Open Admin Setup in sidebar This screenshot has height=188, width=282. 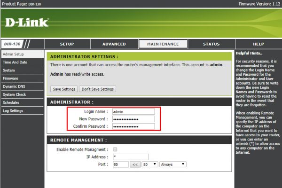pos(23,54)
